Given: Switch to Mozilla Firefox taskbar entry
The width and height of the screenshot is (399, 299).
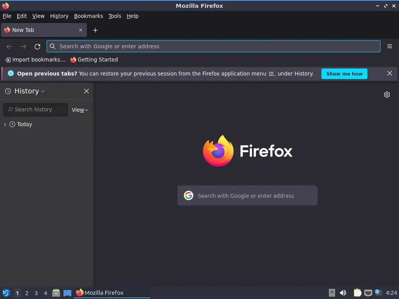Looking at the screenshot, I should coord(112,293).
